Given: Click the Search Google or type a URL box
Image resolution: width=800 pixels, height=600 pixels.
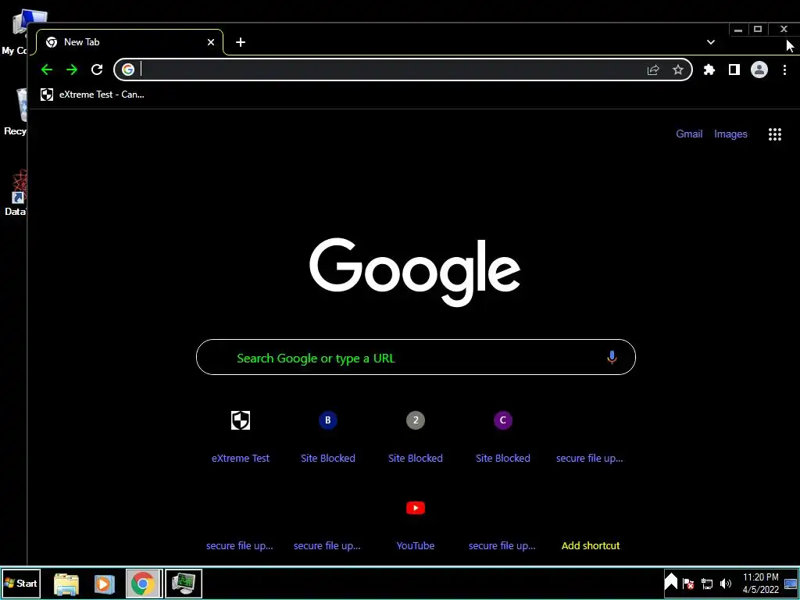Looking at the screenshot, I should pos(416,357).
